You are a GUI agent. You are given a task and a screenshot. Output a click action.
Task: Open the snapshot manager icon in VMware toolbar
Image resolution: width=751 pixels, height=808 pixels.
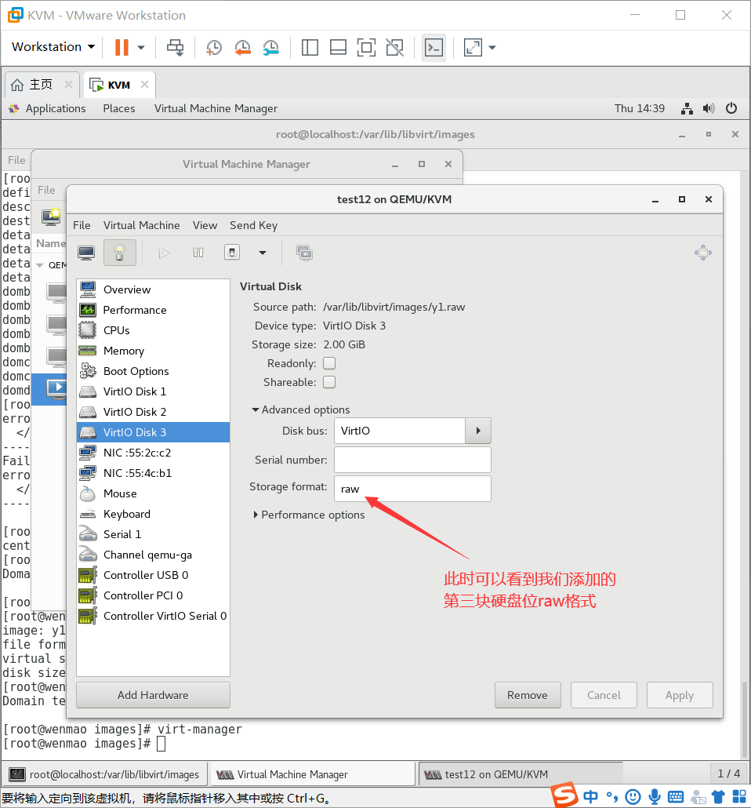point(271,47)
